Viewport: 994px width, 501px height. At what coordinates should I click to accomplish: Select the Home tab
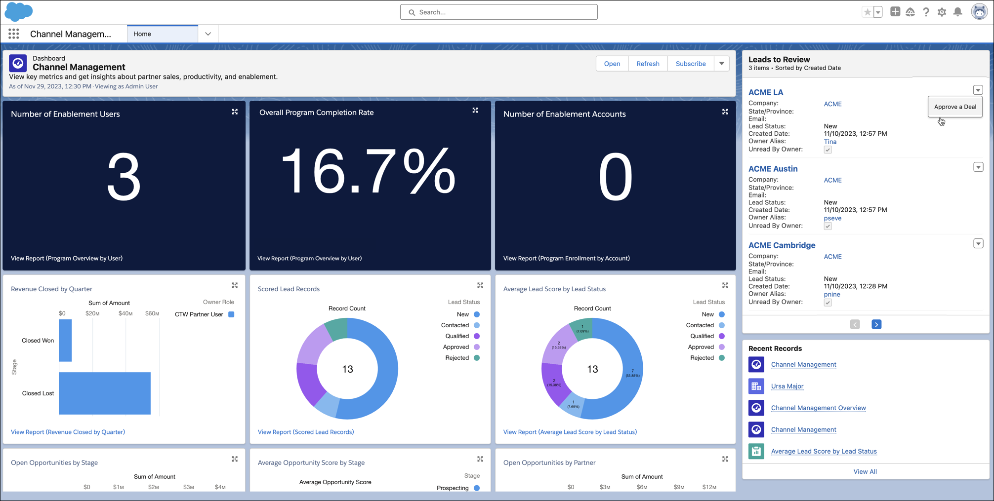point(163,34)
